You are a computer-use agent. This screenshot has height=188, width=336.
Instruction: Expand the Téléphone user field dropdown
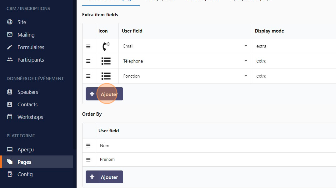(x=184, y=61)
